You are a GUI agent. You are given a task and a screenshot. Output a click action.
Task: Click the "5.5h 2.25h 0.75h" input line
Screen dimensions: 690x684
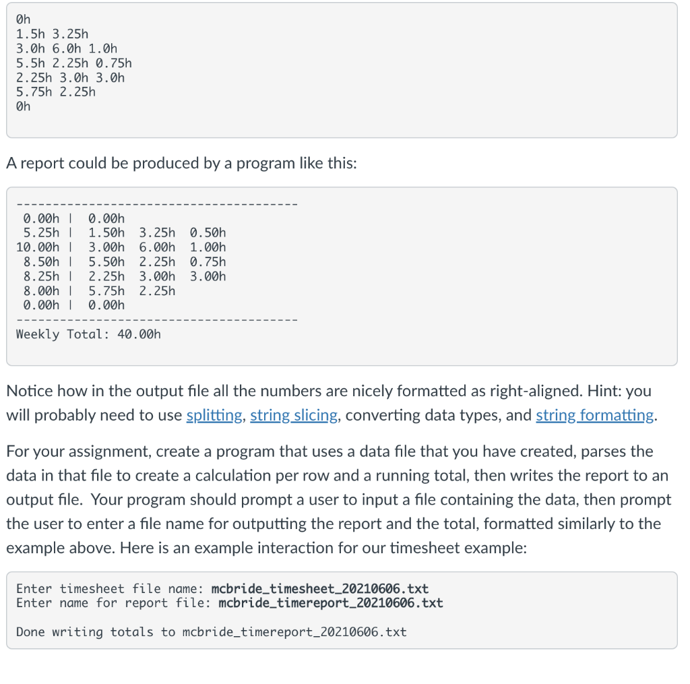point(74,63)
